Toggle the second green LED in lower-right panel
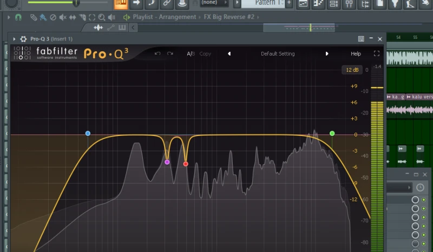The height and width of the screenshot is (252, 433). (x=424, y=209)
